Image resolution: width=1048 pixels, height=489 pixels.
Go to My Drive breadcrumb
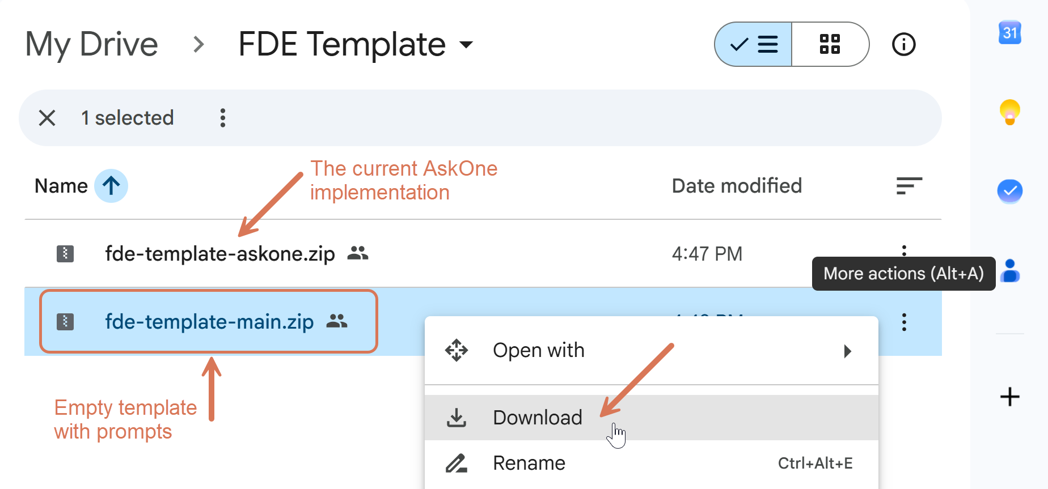tap(92, 44)
